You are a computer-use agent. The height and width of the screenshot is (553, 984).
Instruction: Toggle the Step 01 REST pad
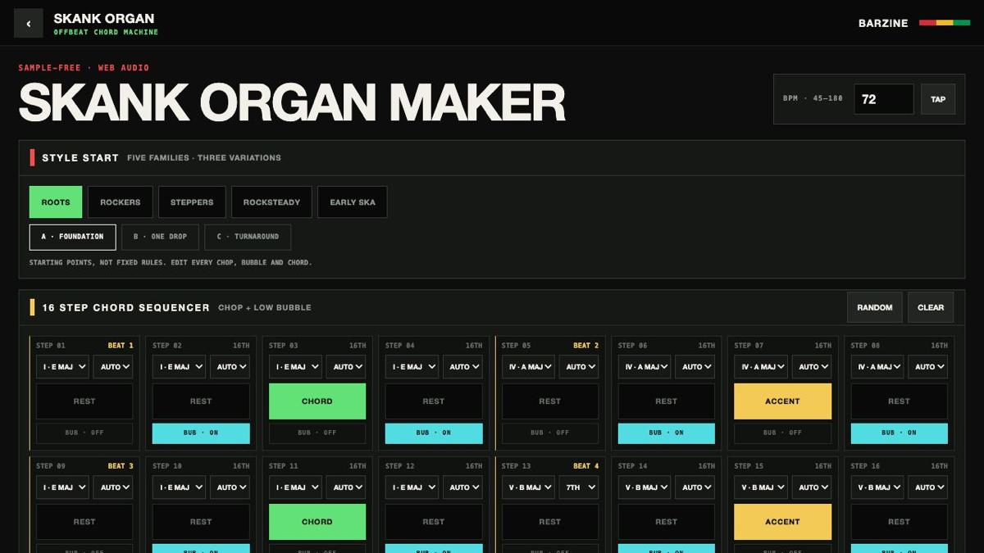(x=84, y=401)
